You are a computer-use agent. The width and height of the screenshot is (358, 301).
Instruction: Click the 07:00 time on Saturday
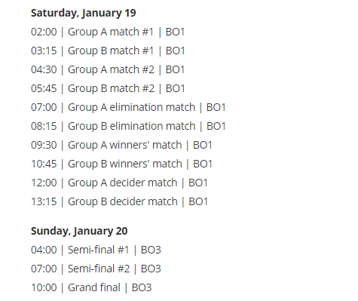[44, 107]
